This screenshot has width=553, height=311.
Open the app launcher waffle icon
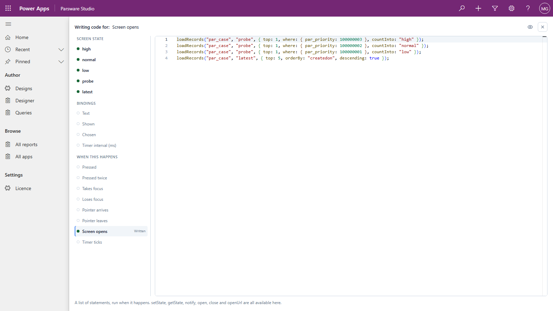pyautogui.click(x=8, y=8)
